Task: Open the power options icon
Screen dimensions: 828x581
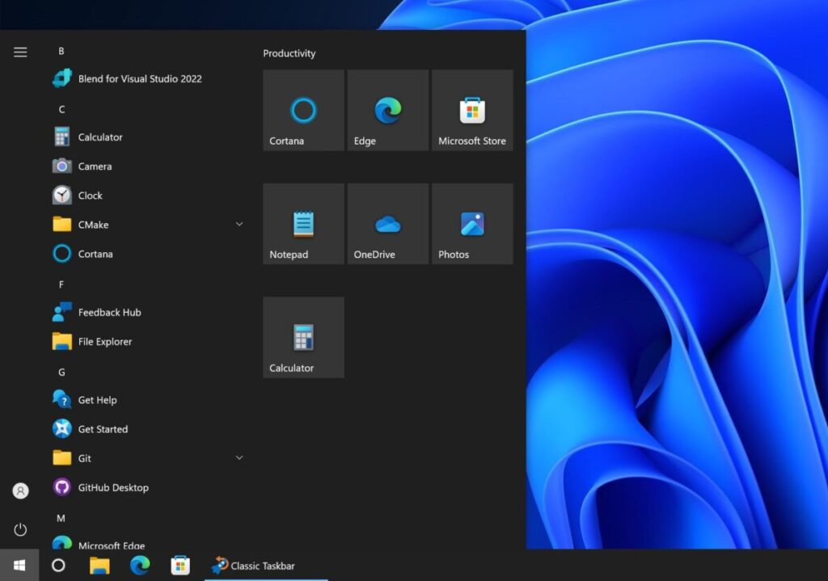Action: pos(19,529)
